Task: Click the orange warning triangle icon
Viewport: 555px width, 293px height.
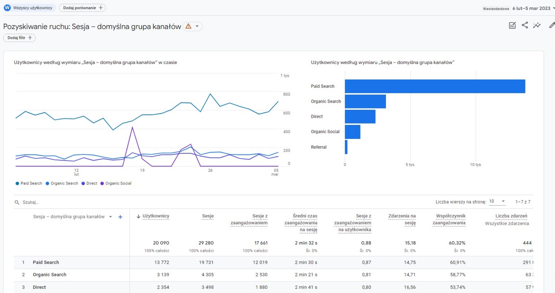Action: (x=189, y=26)
